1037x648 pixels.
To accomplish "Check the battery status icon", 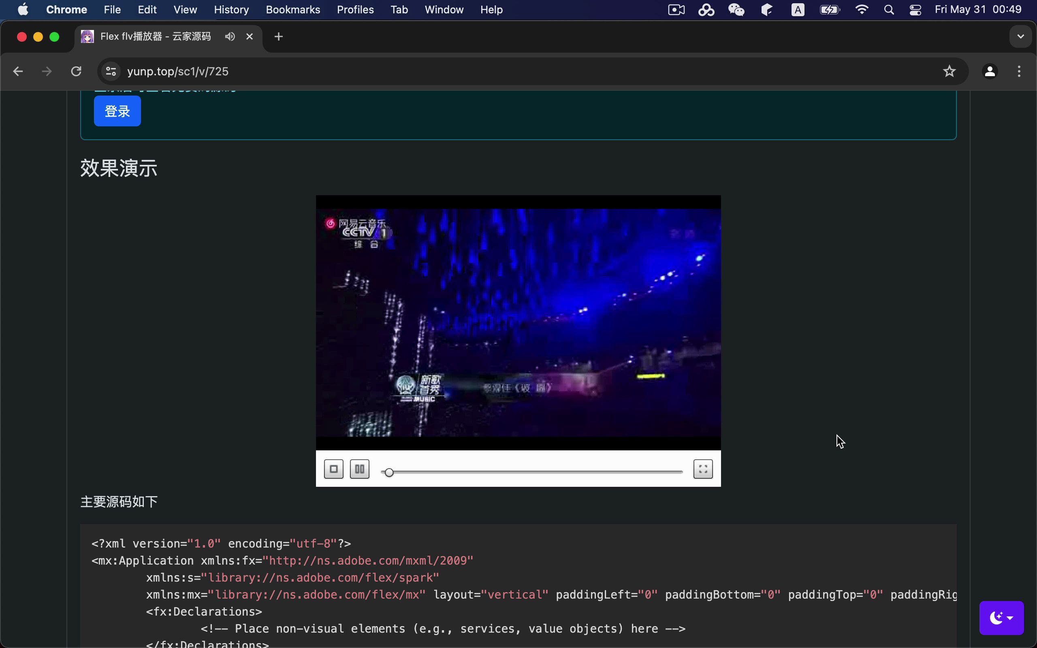I will (830, 9).
